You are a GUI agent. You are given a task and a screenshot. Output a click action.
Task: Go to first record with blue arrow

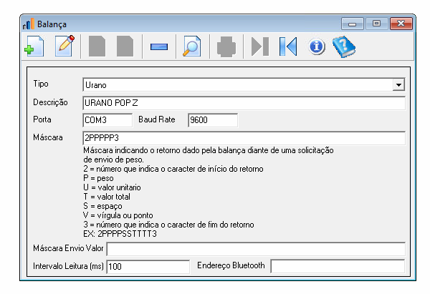pos(288,46)
